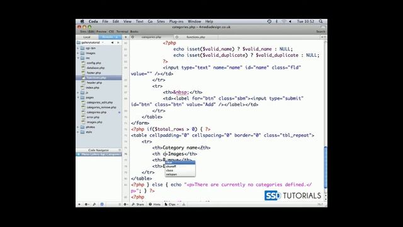This screenshot has height=227, width=403.
Task: Click the Share button in bottom bar
Action: click(x=138, y=204)
